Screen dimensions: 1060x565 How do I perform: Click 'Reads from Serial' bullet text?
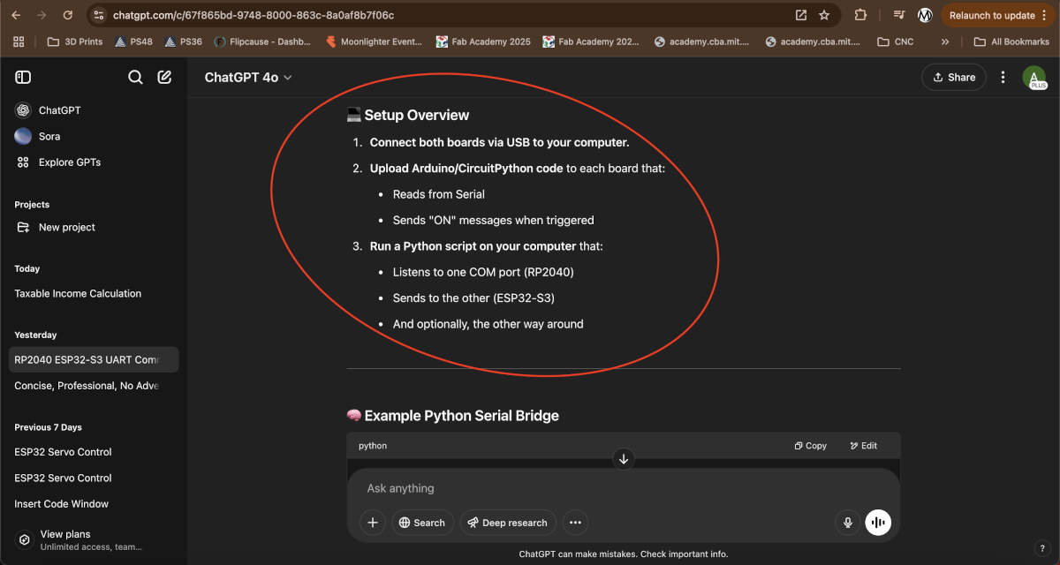(439, 194)
